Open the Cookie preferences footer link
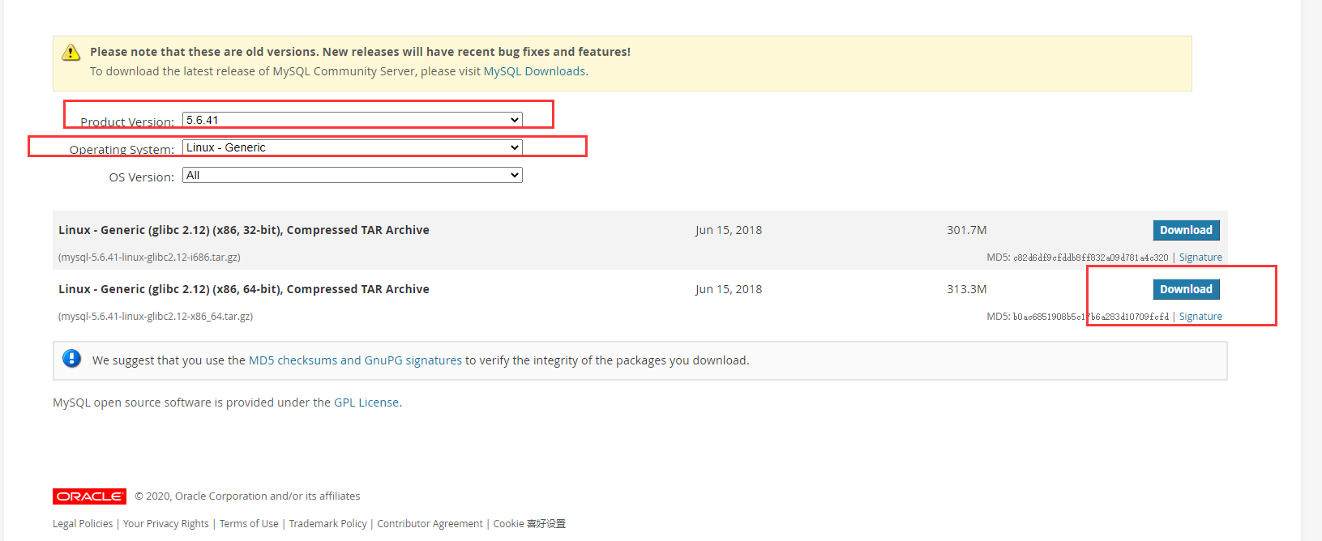This screenshot has height=541, width=1322. click(529, 524)
